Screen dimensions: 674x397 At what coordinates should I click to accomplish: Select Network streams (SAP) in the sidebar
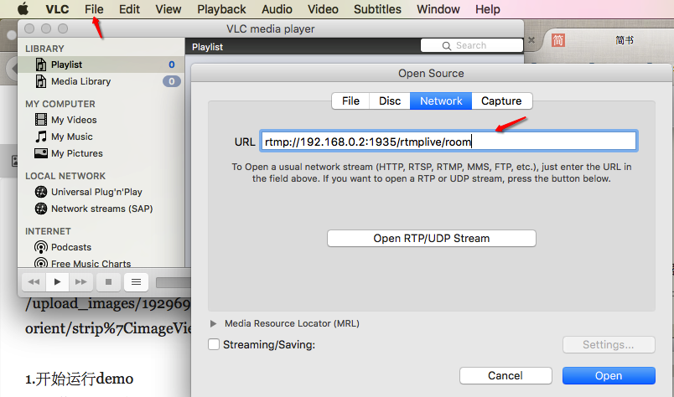(x=102, y=209)
